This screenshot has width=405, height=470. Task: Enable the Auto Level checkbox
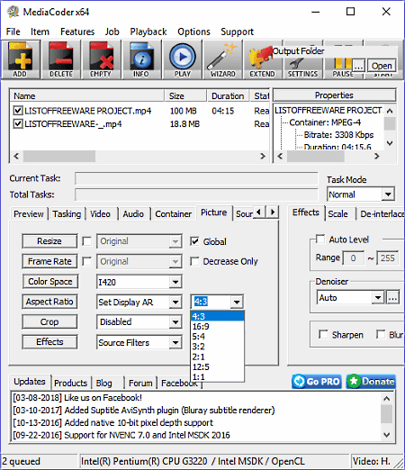320,240
